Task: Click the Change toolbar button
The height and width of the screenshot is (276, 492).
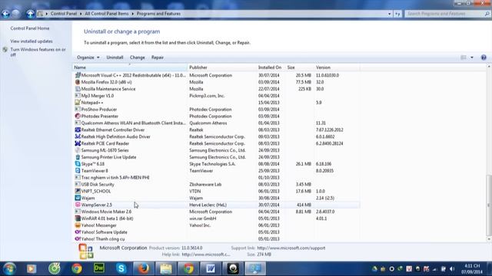Action: (138, 58)
